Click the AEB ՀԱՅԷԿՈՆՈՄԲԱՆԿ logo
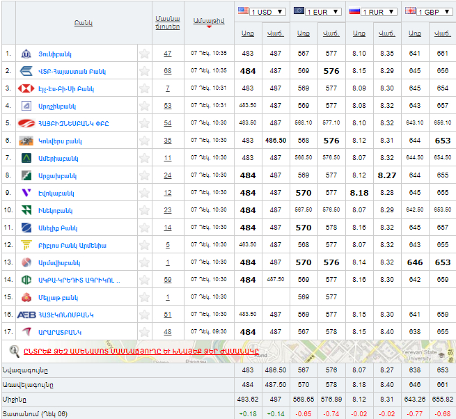456x419 pixels. click(x=26, y=315)
